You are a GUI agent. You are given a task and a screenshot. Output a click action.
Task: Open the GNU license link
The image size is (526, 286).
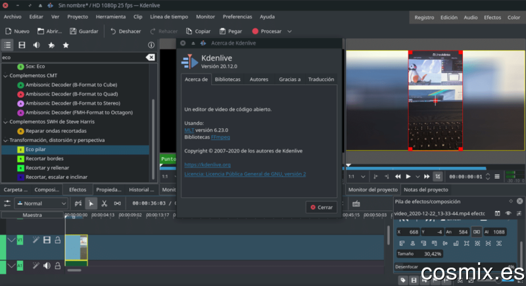point(245,174)
